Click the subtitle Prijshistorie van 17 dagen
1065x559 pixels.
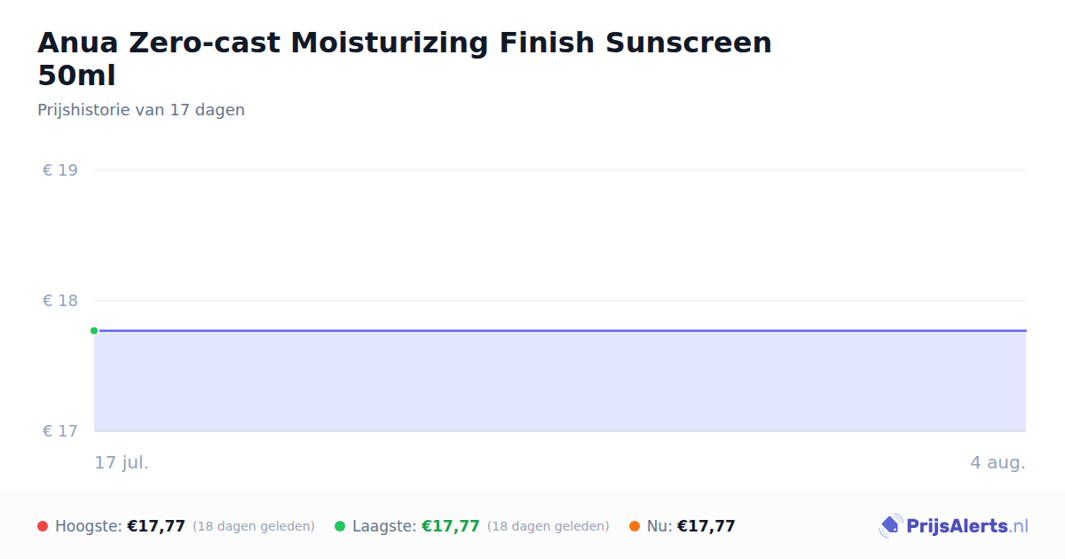141,110
